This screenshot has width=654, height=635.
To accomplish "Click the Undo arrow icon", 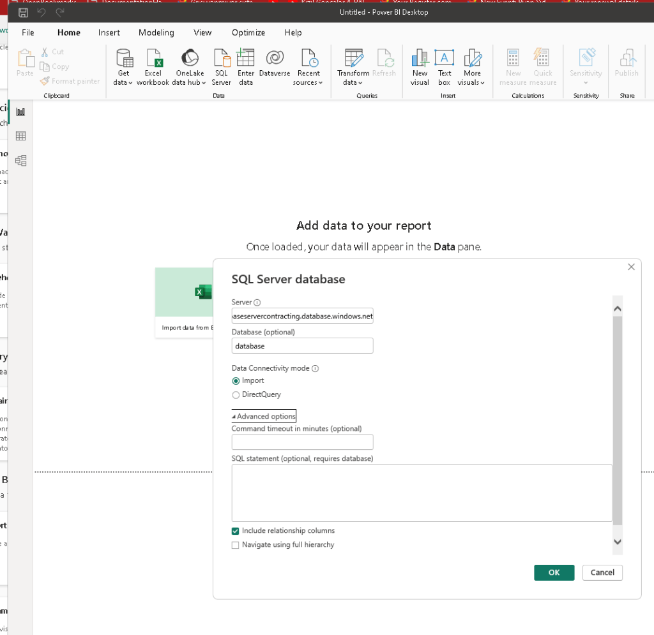I will 42,13.
